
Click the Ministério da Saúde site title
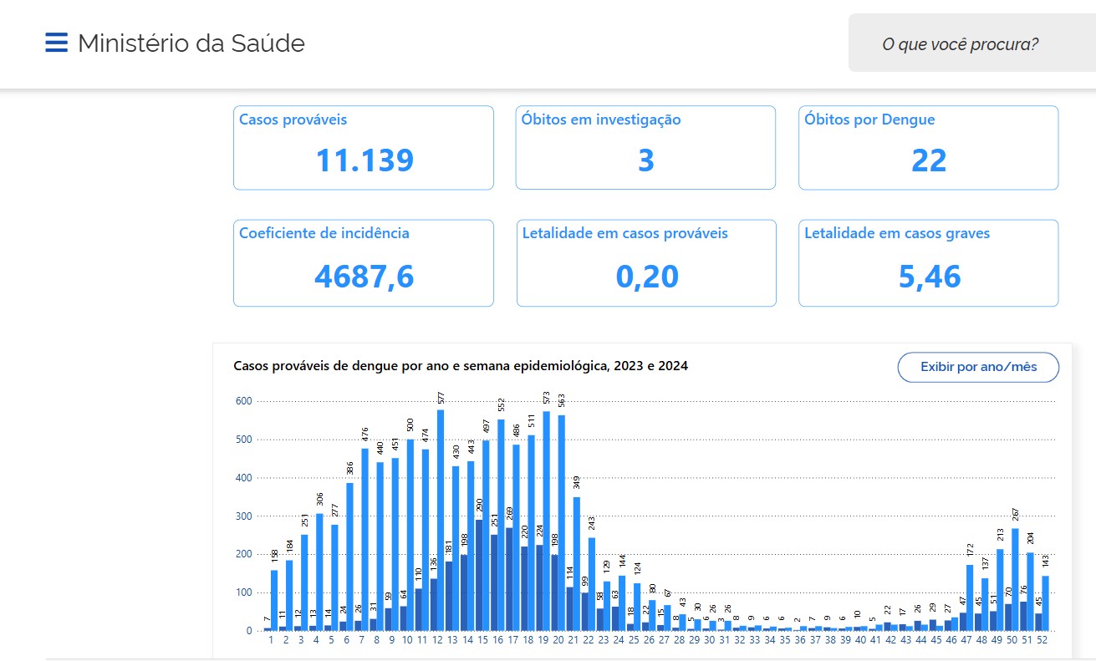coord(191,43)
